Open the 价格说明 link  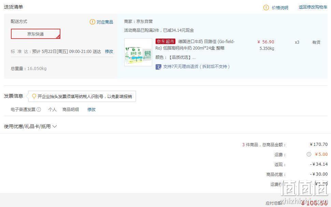(x=280, y=8)
